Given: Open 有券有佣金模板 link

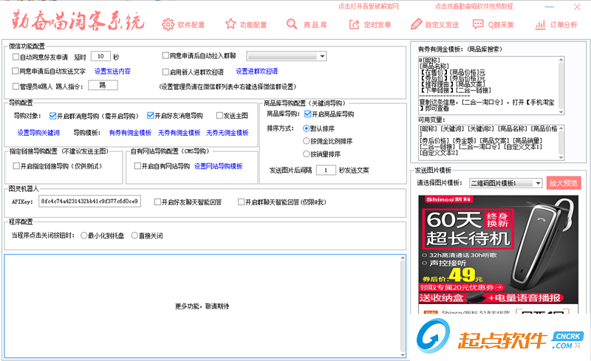Looking at the screenshot, I should click(130, 133).
